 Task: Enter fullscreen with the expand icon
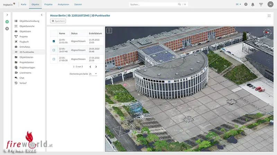(x=269, y=16)
